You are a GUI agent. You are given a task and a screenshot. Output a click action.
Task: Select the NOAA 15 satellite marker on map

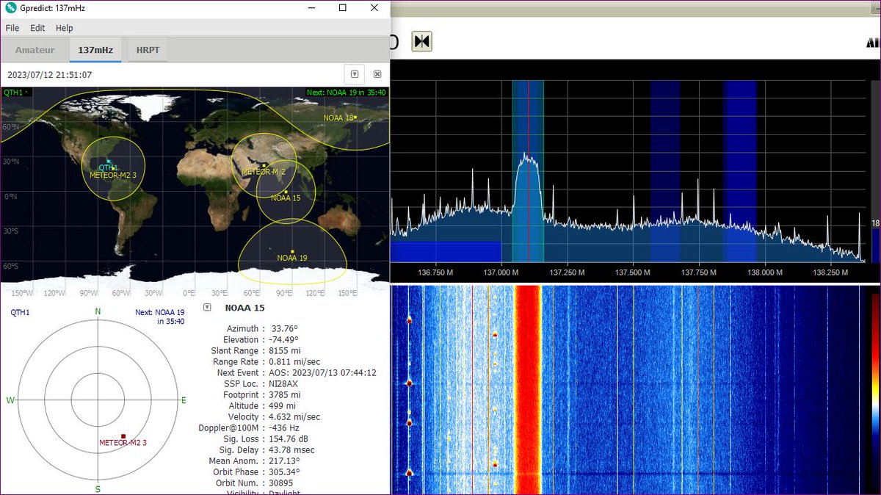286,192
